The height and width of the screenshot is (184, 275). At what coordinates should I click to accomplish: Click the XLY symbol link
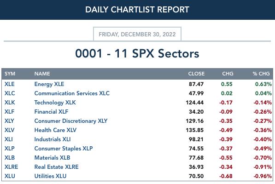click(9, 121)
